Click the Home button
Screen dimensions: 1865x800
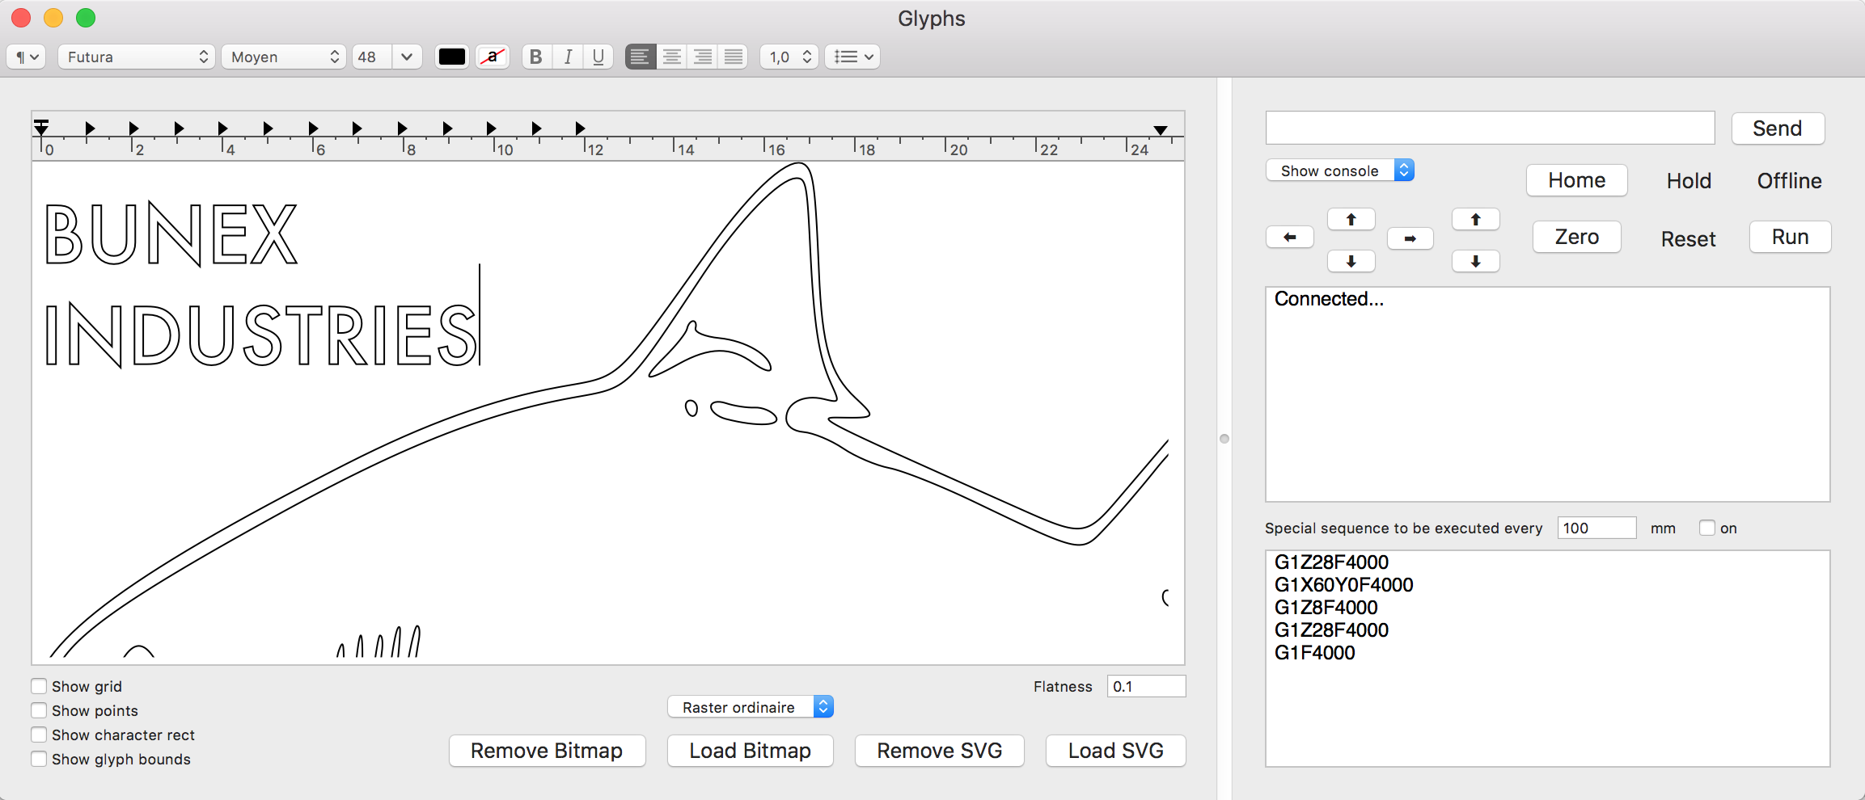pos(1576,180)
